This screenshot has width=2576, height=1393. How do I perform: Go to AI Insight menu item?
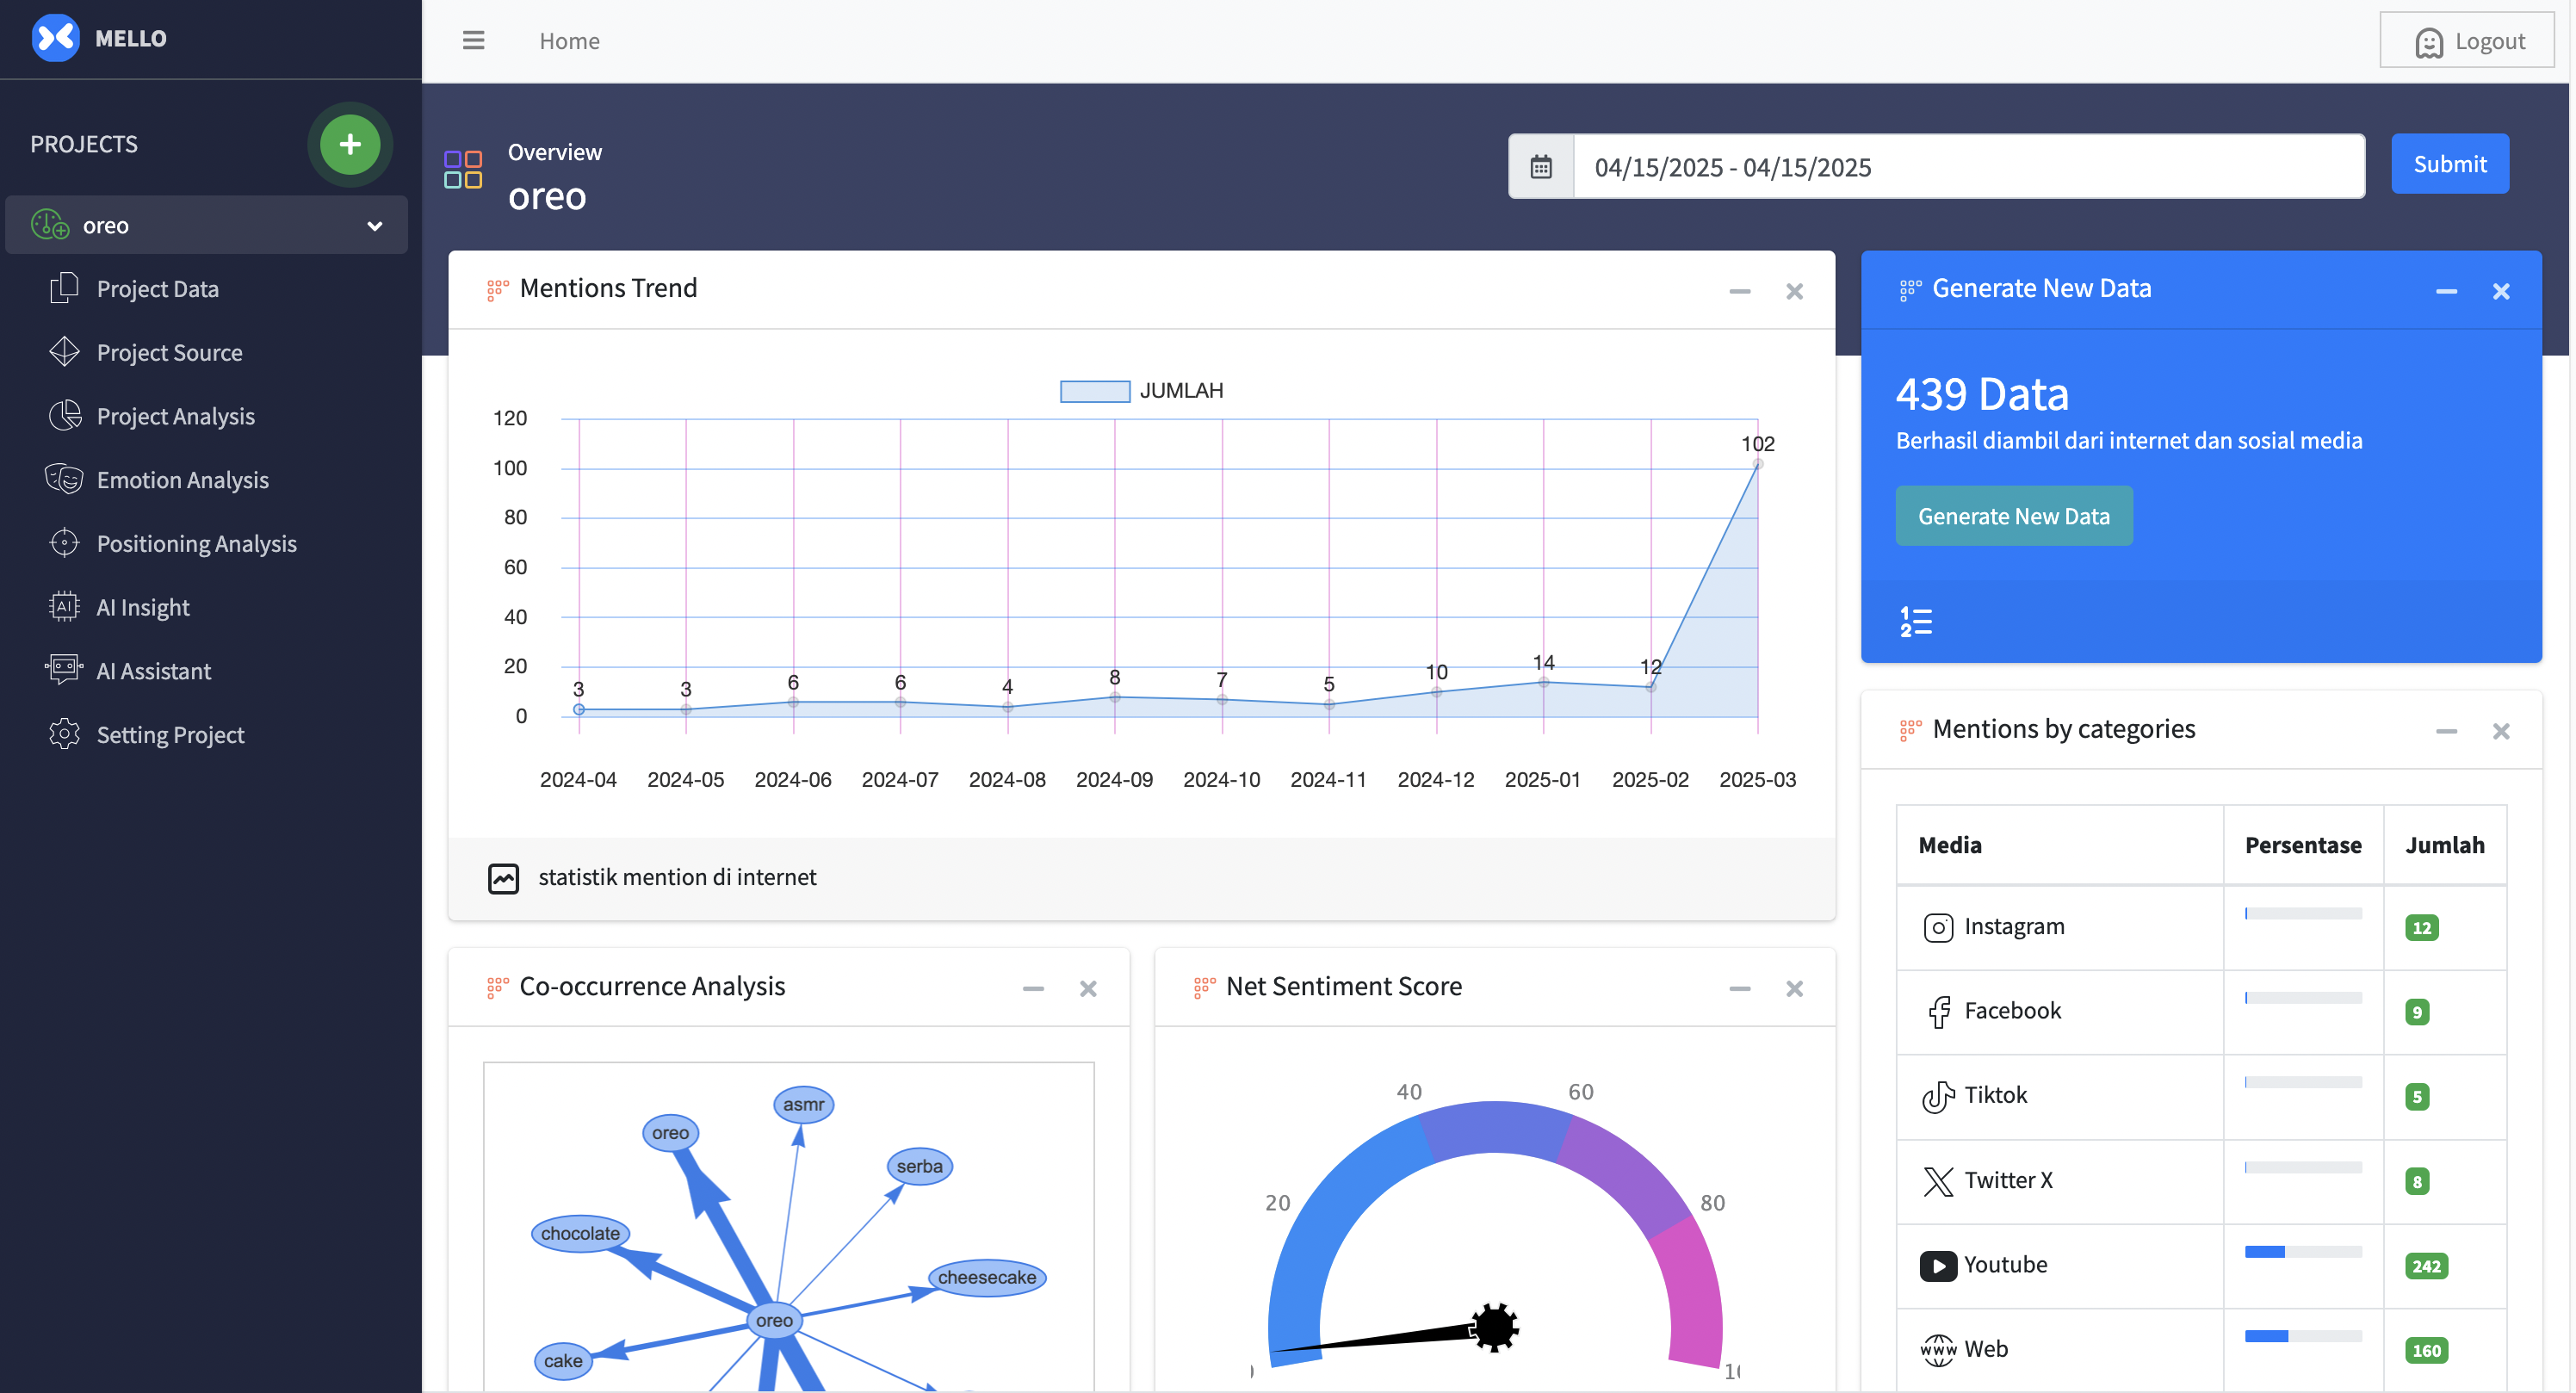point(143,607)
